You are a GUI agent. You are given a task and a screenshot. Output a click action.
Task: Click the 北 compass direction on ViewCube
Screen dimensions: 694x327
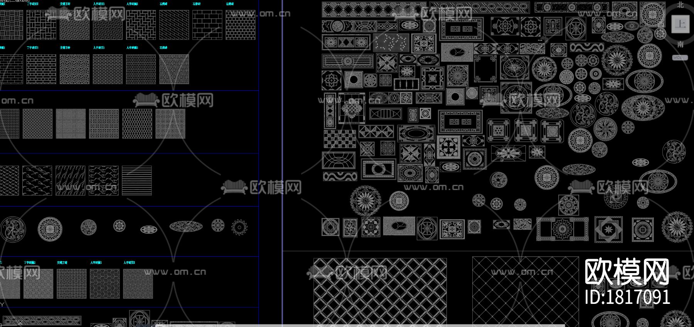[681, 5]
